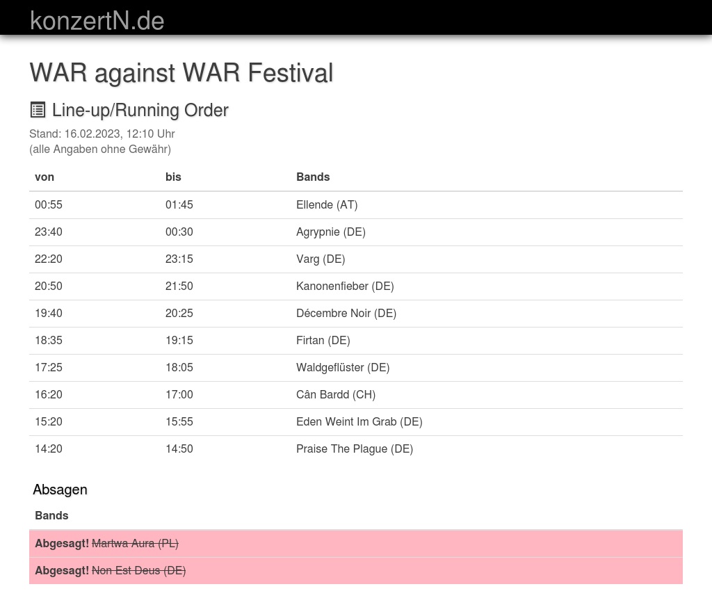Screen dimensions: 712x598
Task: Click the 00:55 start time cell
Action: pyautogui.click(x=49, y=204)
